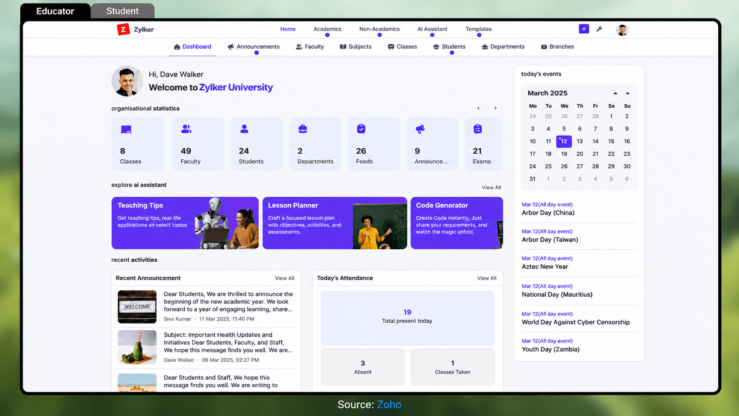Show previous organisational statistics
This screenshot has width=739, height=416.
(478, 108)
